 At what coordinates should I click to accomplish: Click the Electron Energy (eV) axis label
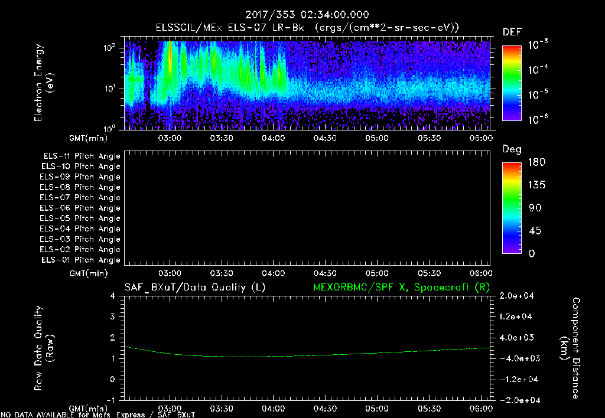pos(43,83)
